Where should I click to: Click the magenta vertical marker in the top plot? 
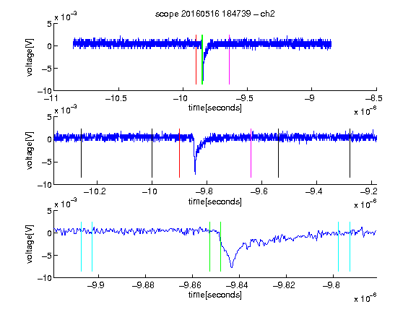[x=229, y=59]
